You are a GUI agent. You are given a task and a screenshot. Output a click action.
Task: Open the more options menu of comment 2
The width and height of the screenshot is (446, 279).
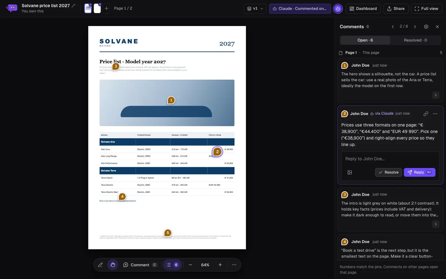435,114
